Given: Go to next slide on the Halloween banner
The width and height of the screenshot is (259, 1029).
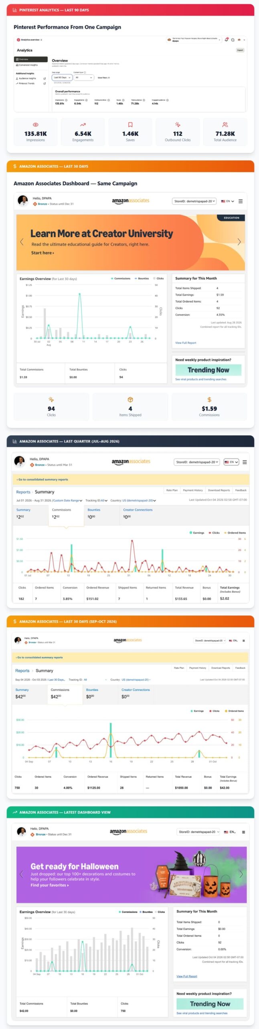Looking at the screenshot, I should (241, 874).
